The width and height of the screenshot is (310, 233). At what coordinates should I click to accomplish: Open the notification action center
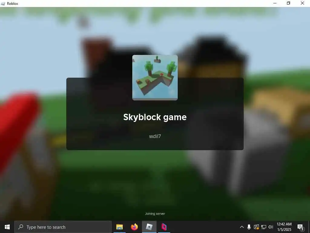[x=300, y=227]
